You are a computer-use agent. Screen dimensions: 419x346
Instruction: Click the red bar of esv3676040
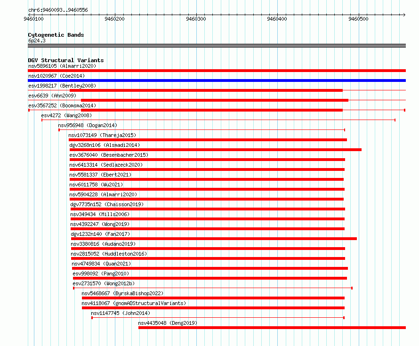click(x=207, y=160)
